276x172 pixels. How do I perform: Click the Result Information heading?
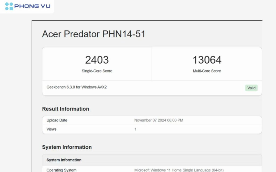(x=65, y=109)
